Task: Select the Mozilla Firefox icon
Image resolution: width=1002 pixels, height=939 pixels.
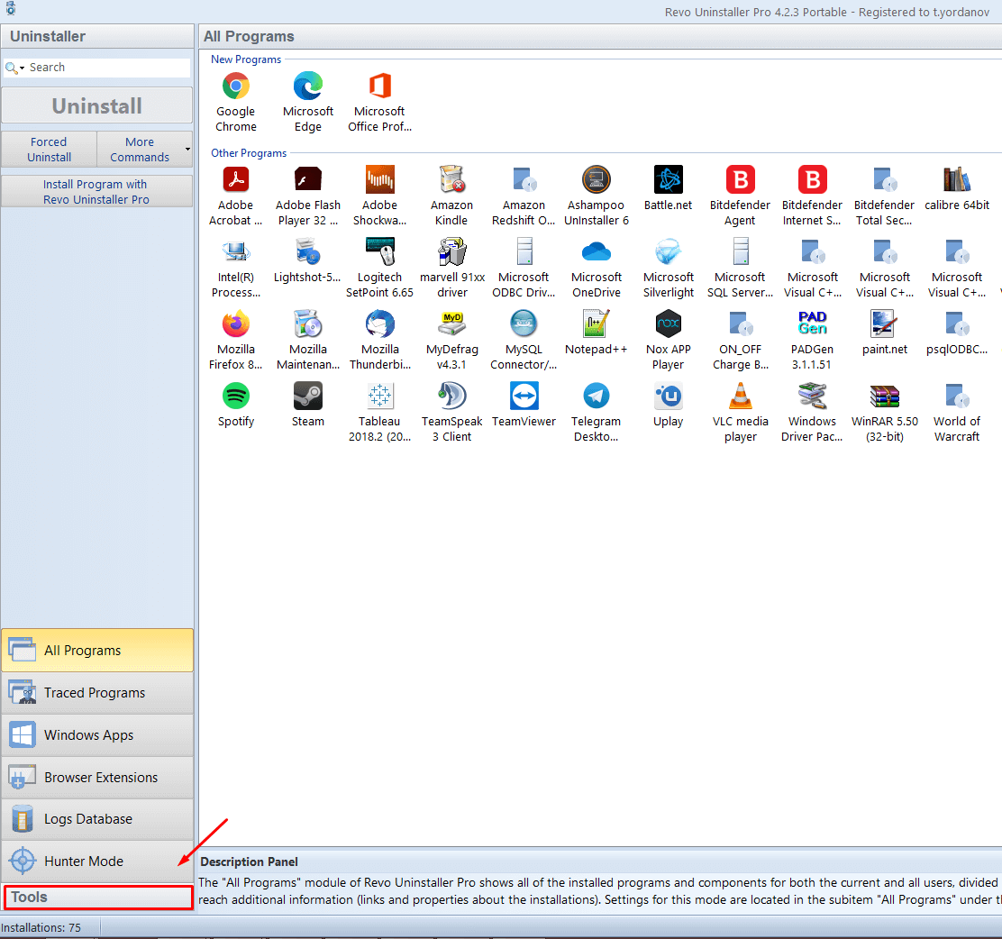Action: [x=236, y=324]
